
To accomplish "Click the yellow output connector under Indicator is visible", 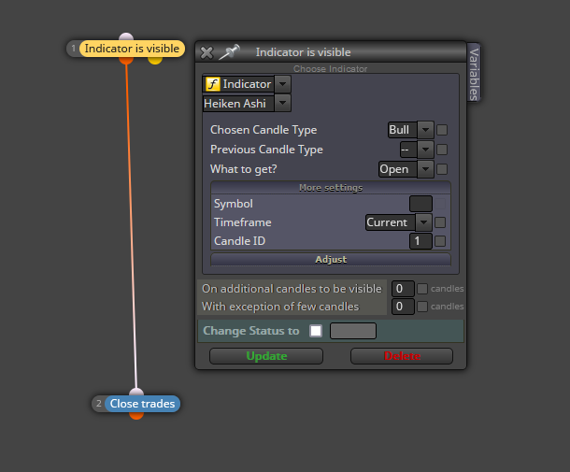I will click(155, 61).
